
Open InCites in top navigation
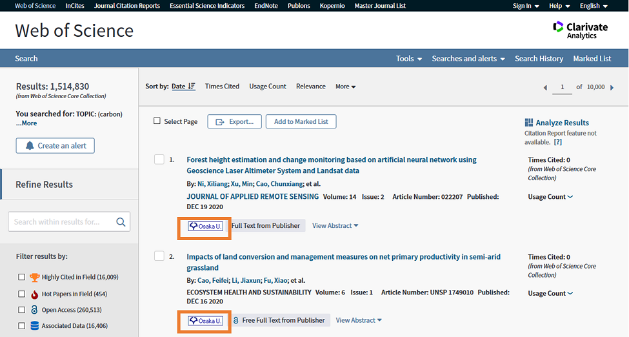coord(75,6)
